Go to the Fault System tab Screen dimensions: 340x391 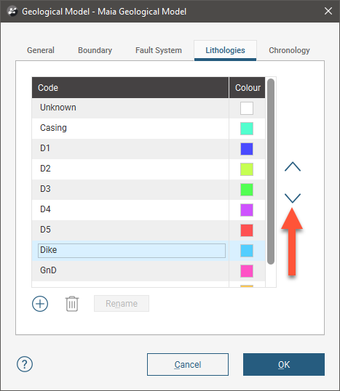pyautogui.click(x=159, y=50)
